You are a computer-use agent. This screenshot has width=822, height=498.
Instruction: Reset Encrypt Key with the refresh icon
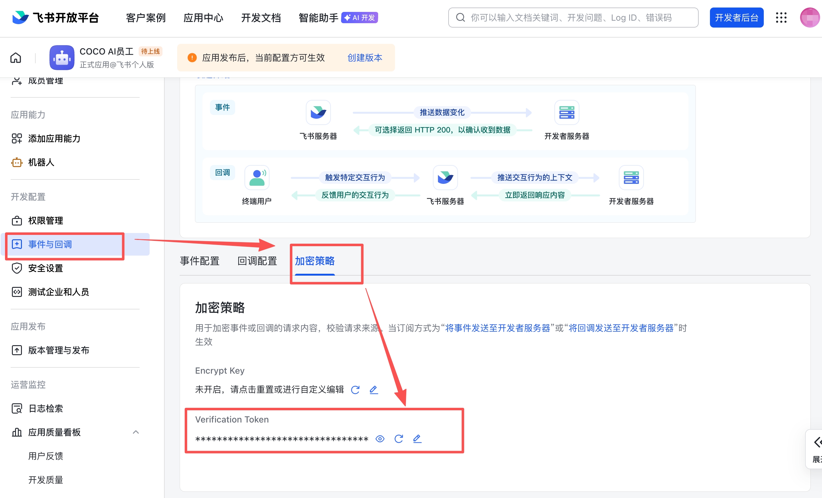[x=356, y=389]
